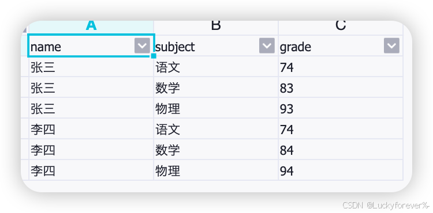Screen dimensions: 433x213
Task: Select 张三's 物理 subject cell
Action: pyautogui.click(x=216, y=108)
